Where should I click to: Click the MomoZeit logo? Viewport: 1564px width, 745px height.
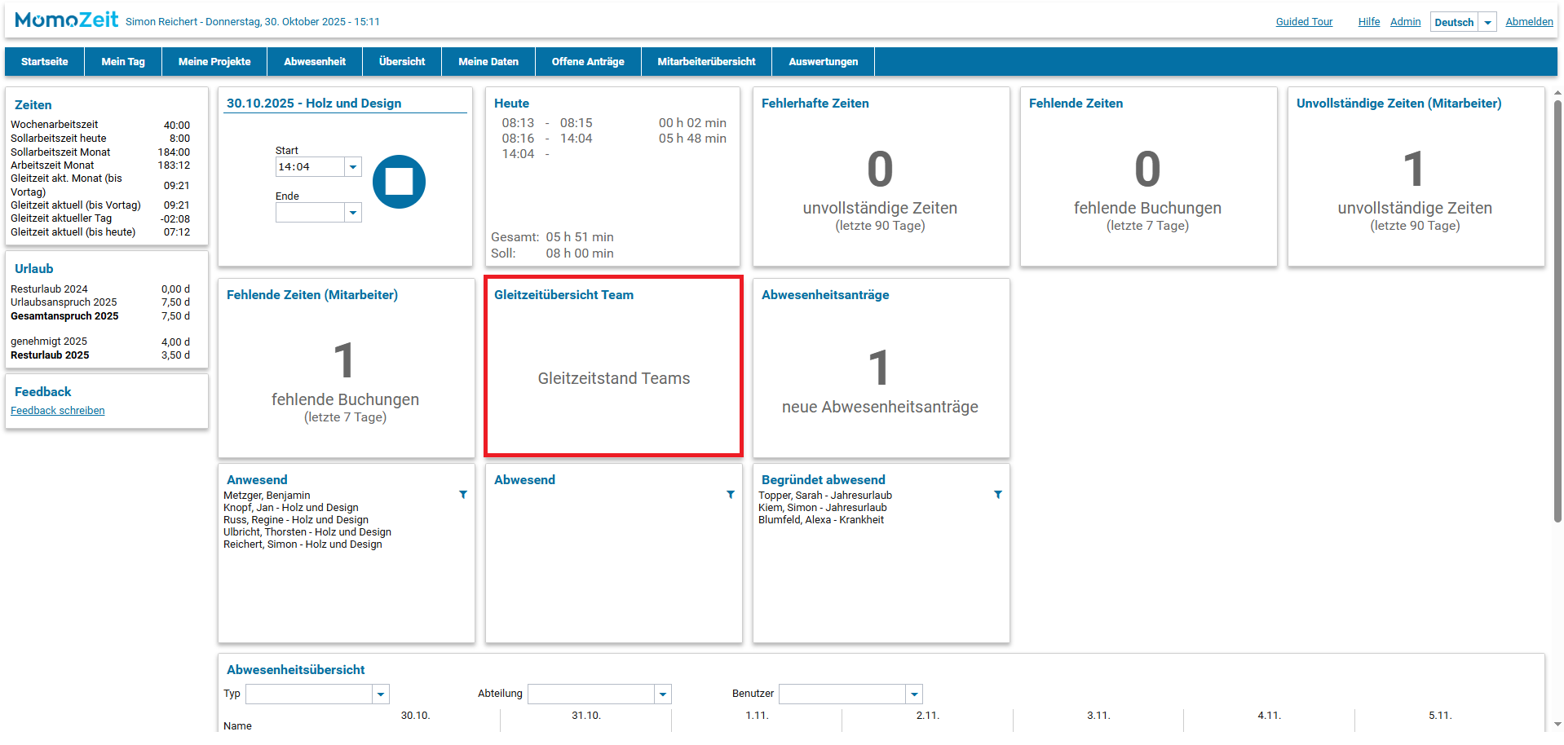(x=67, y=20)
